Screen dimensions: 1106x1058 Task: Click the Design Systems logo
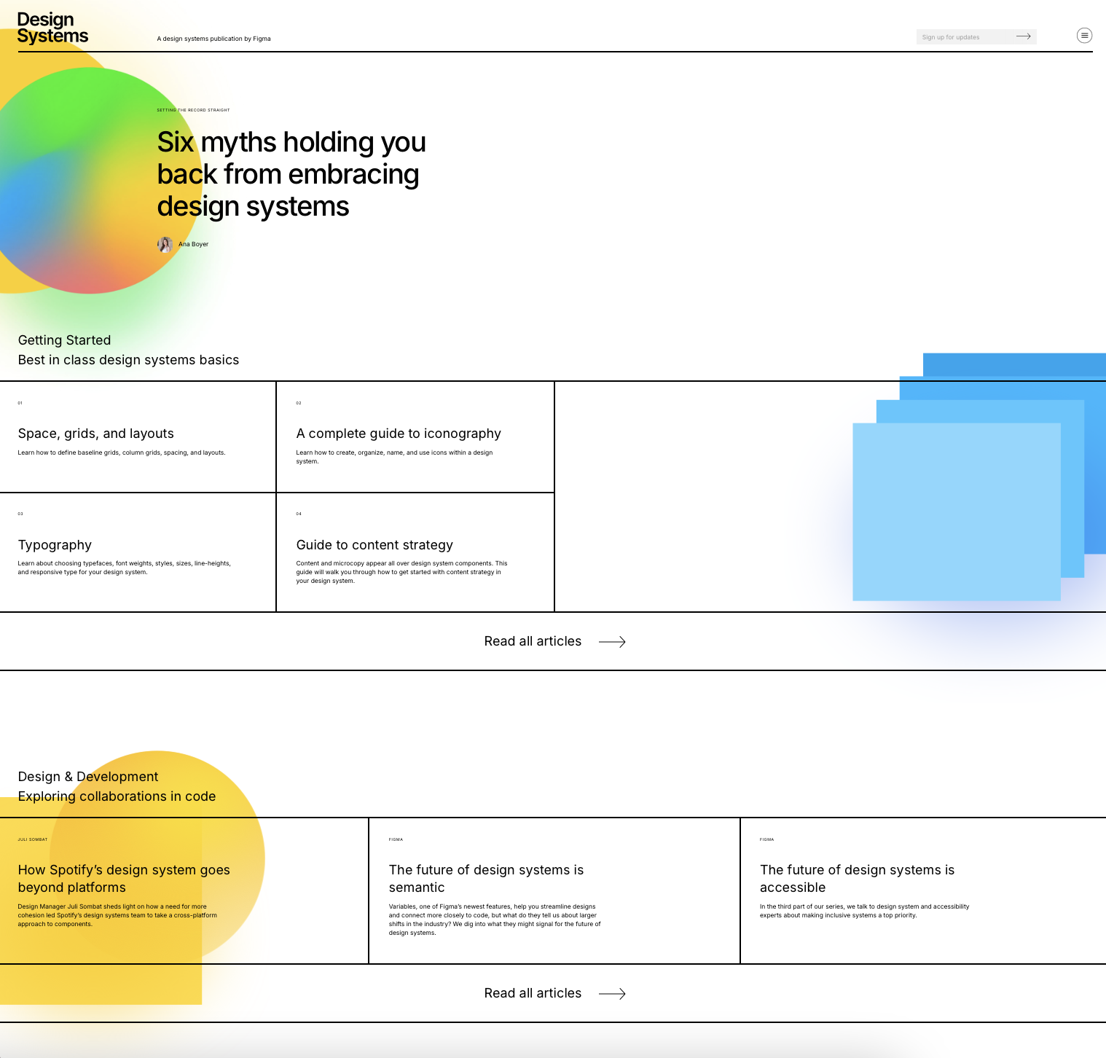pyautogui.click(x=52, y=28)
